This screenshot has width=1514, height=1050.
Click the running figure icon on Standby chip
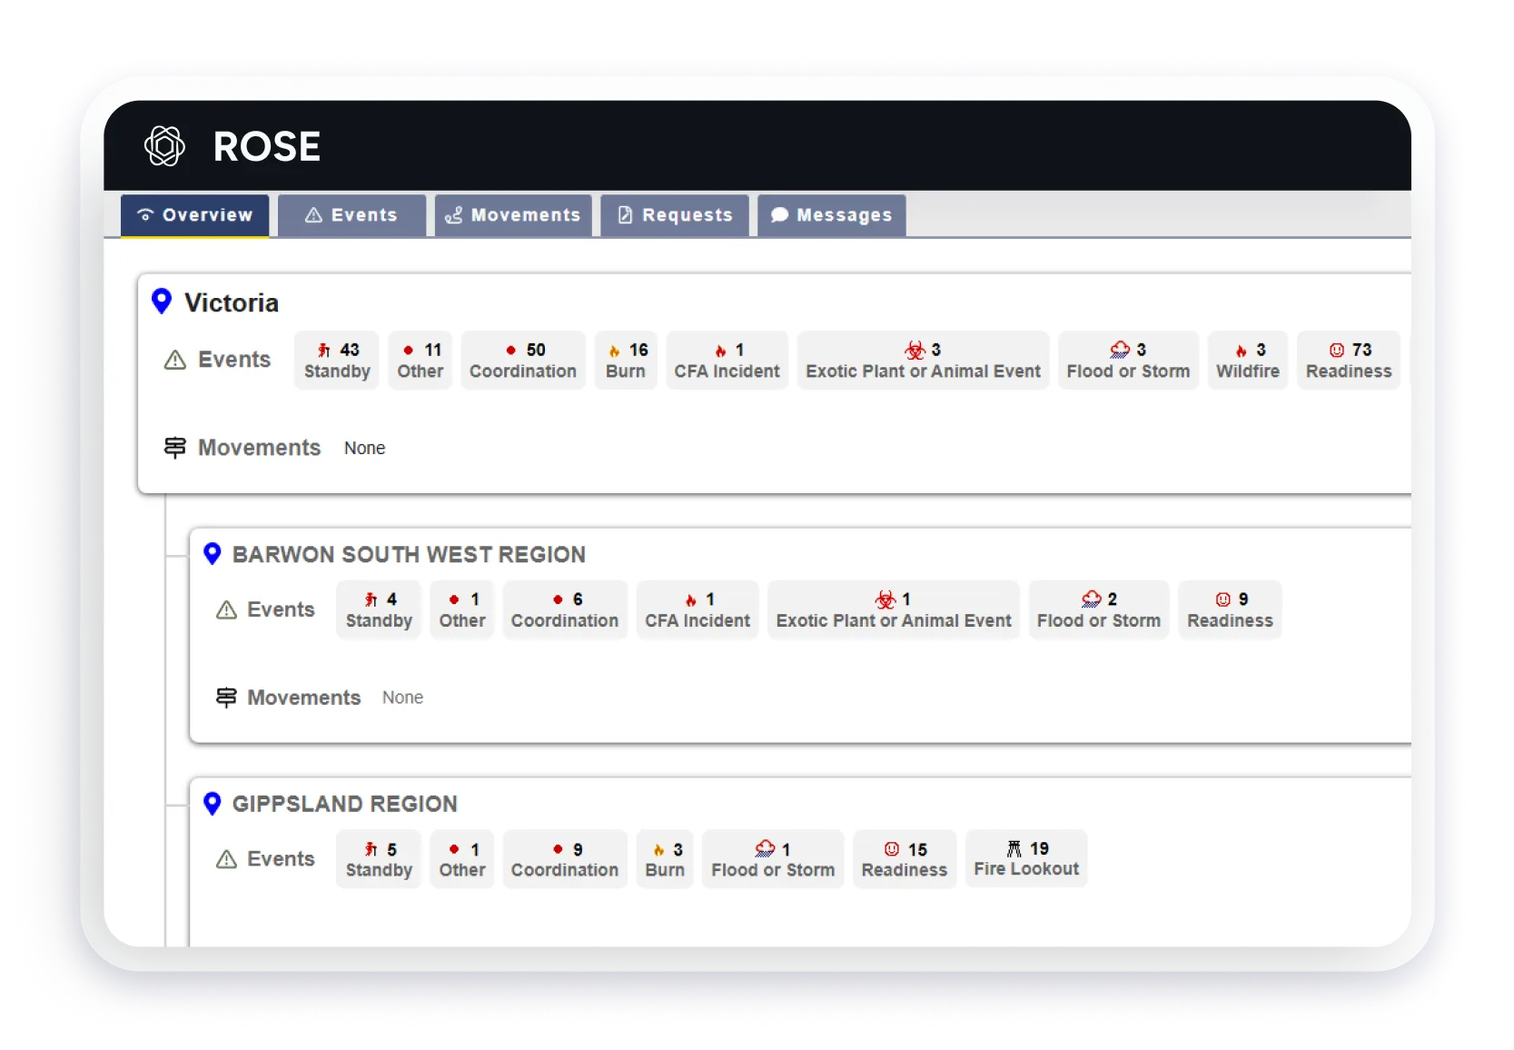coord(325,349)
